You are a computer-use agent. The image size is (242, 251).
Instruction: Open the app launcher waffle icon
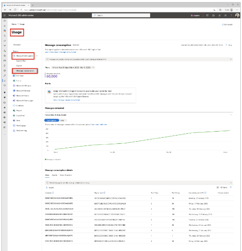pos(5,15)
